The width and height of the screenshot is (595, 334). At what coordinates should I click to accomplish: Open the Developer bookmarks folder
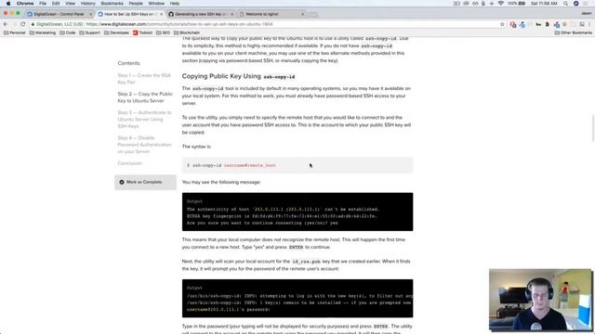[116, 33]
